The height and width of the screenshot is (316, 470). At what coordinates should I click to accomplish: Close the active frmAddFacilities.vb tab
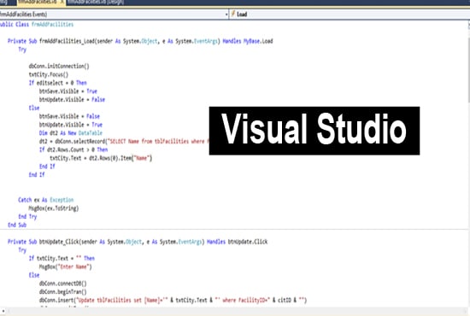pyautogui.click(x=62, y=3)
